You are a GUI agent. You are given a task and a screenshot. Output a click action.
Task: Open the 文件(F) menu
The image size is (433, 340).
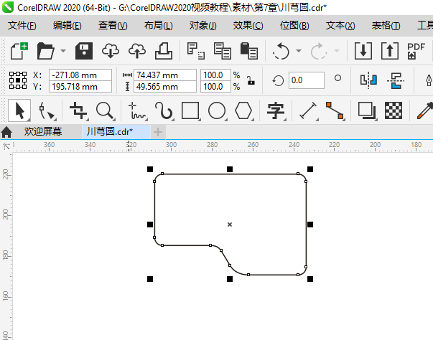(22, 26)
